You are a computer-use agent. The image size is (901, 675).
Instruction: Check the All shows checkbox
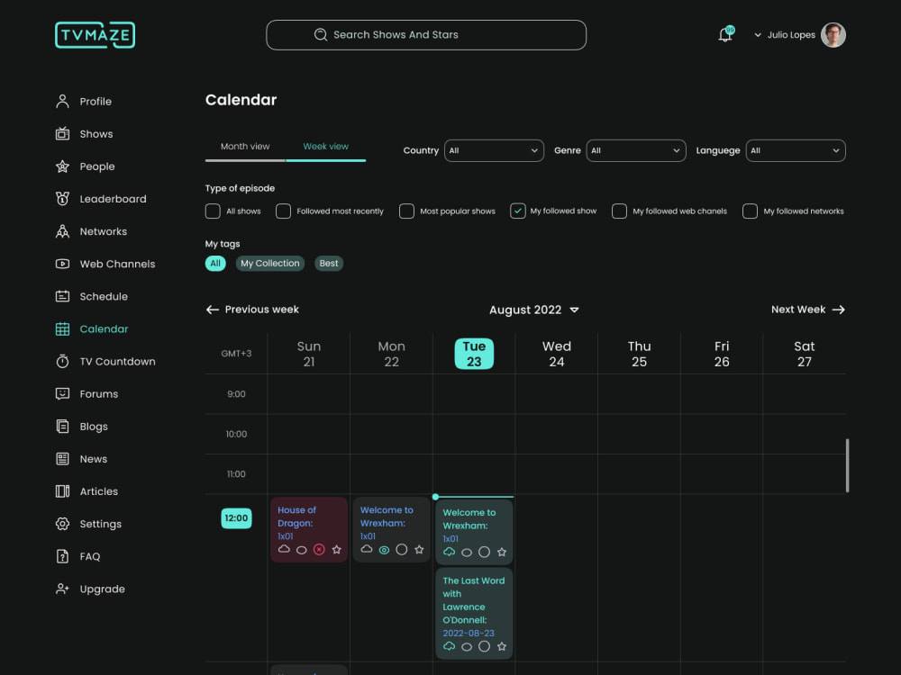click(213, 211)
